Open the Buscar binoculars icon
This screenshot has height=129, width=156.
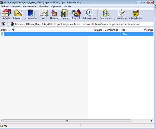65,13
